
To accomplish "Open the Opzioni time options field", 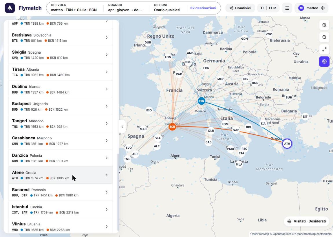I will pos(167,8).
